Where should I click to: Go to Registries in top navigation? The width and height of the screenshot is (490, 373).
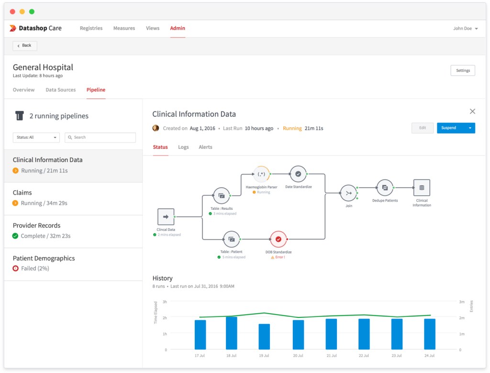(x=91, y=28)
